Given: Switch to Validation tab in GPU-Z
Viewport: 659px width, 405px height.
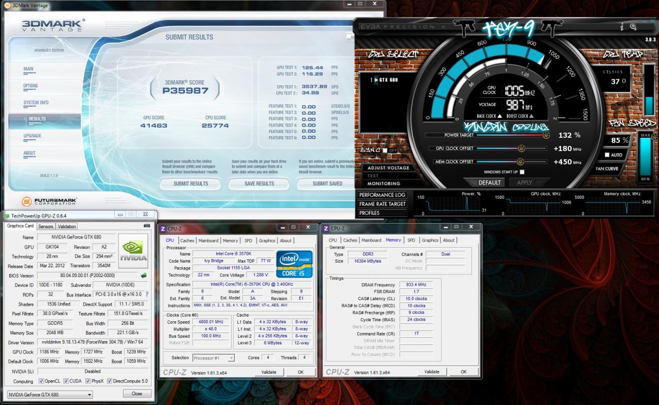Looking at the screenshot, I should [66, 226].
